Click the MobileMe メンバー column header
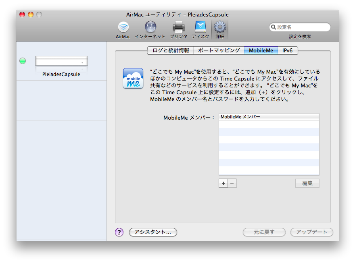355x263 pixels. tap(269, 117)
